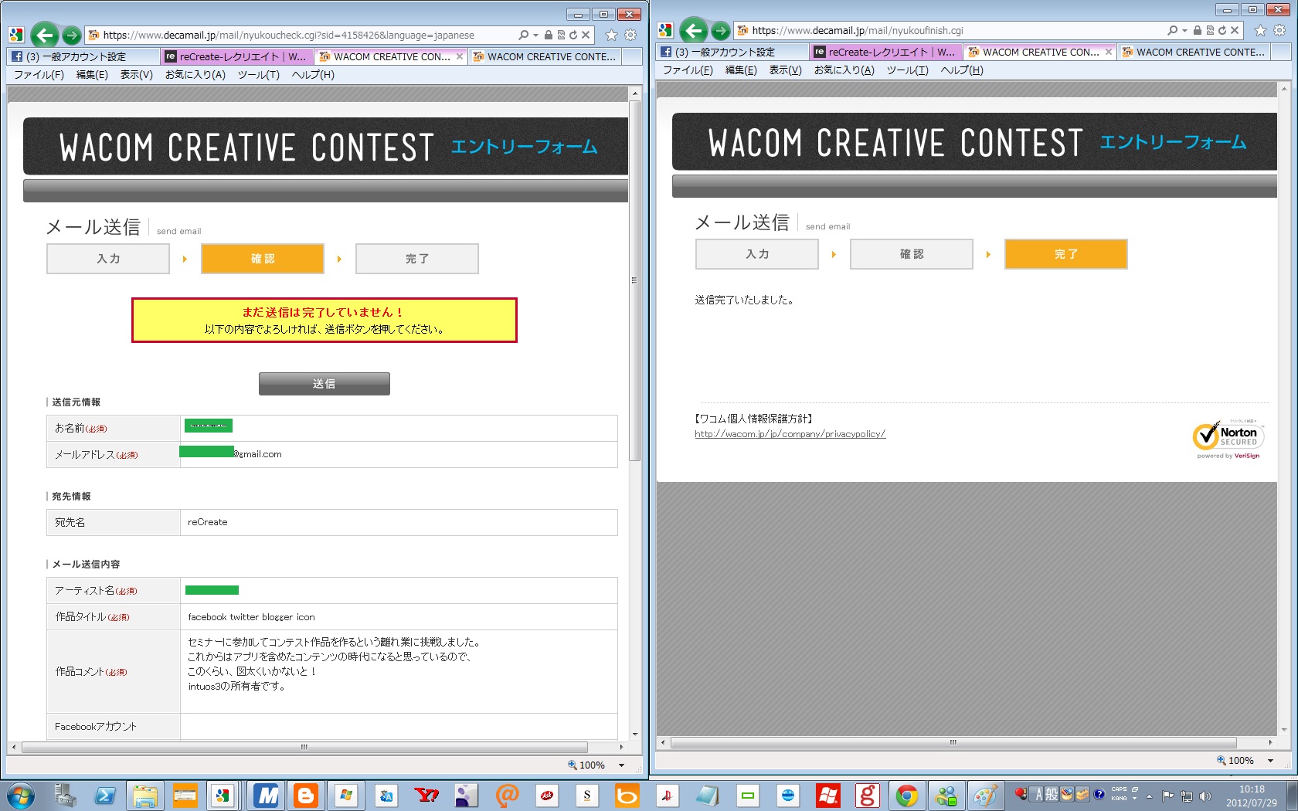Click the 完了 step button on confirmation page

click(x=417, y=259)
